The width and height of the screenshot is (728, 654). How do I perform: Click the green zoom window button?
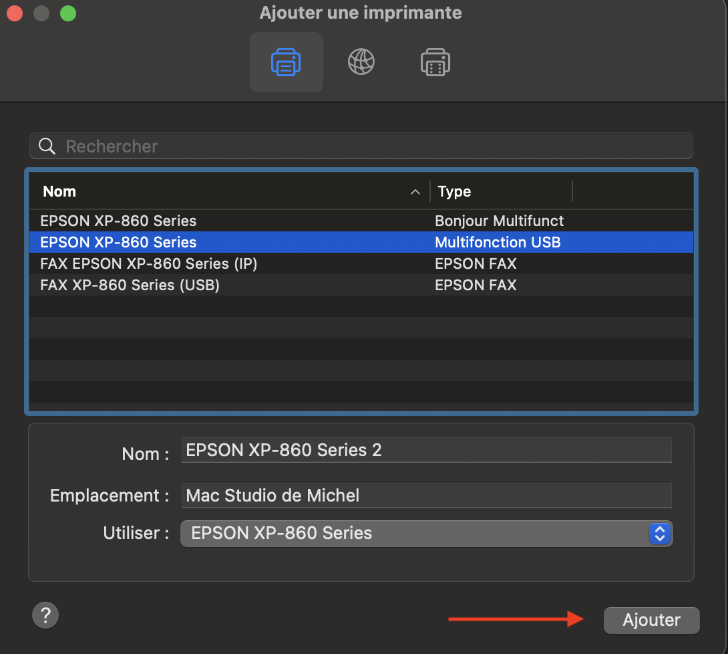tap(68, 13)
